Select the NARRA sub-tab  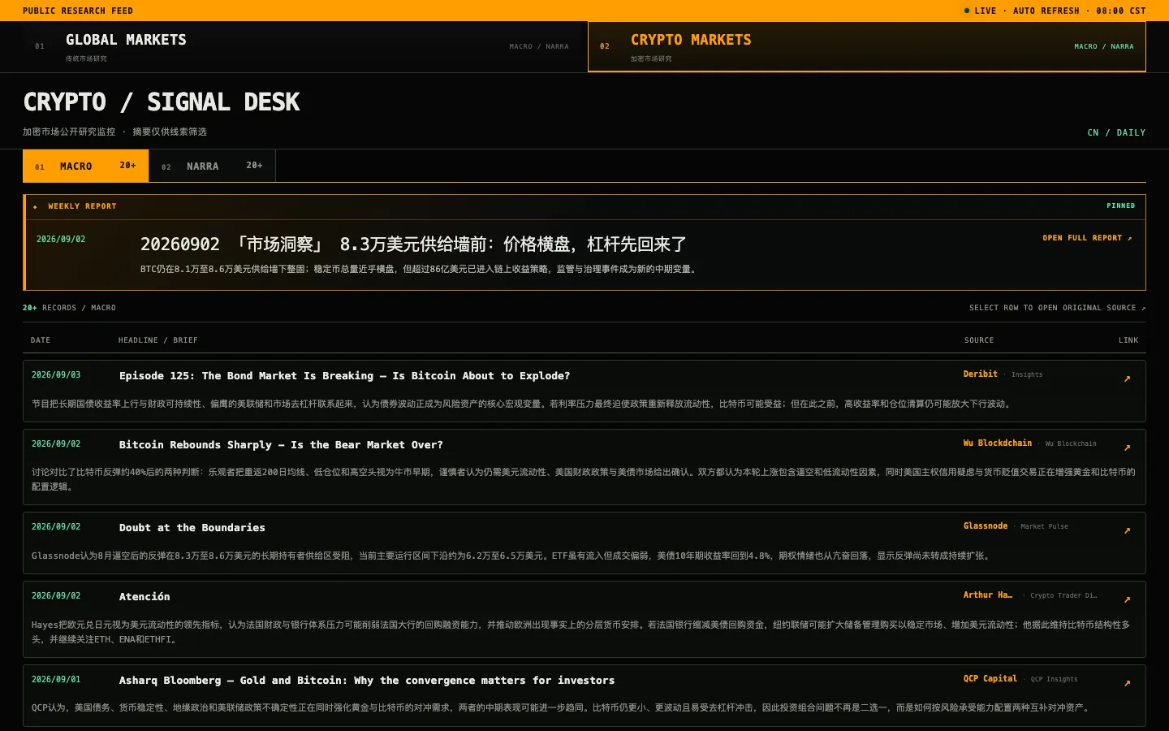tap(212, 166)
